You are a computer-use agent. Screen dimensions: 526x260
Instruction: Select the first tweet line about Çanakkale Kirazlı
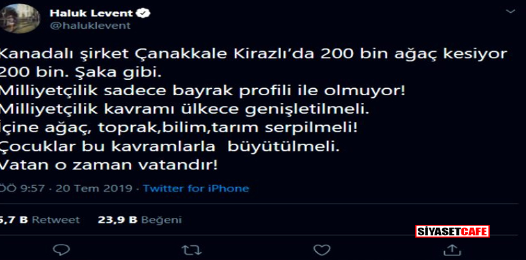[253, 54]
